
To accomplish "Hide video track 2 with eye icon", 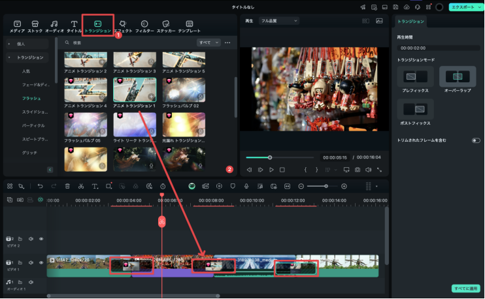I will 41,239.
